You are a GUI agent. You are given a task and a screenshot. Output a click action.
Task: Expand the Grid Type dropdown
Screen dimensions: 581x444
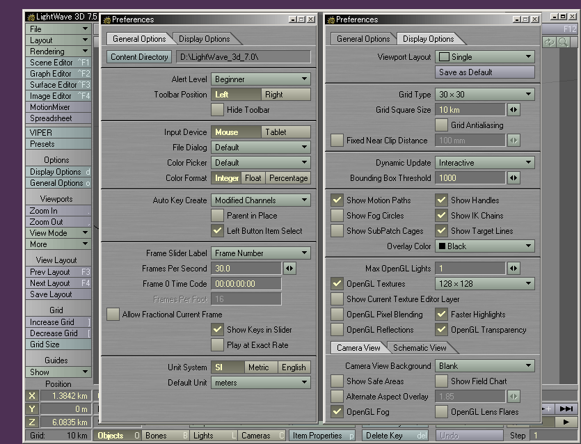pos(485,95)
